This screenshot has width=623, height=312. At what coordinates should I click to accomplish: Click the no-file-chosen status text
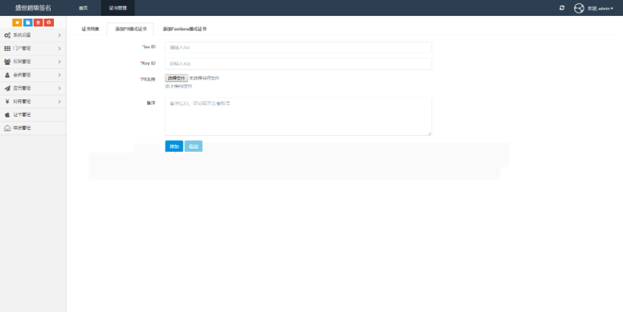click(204, 79)
